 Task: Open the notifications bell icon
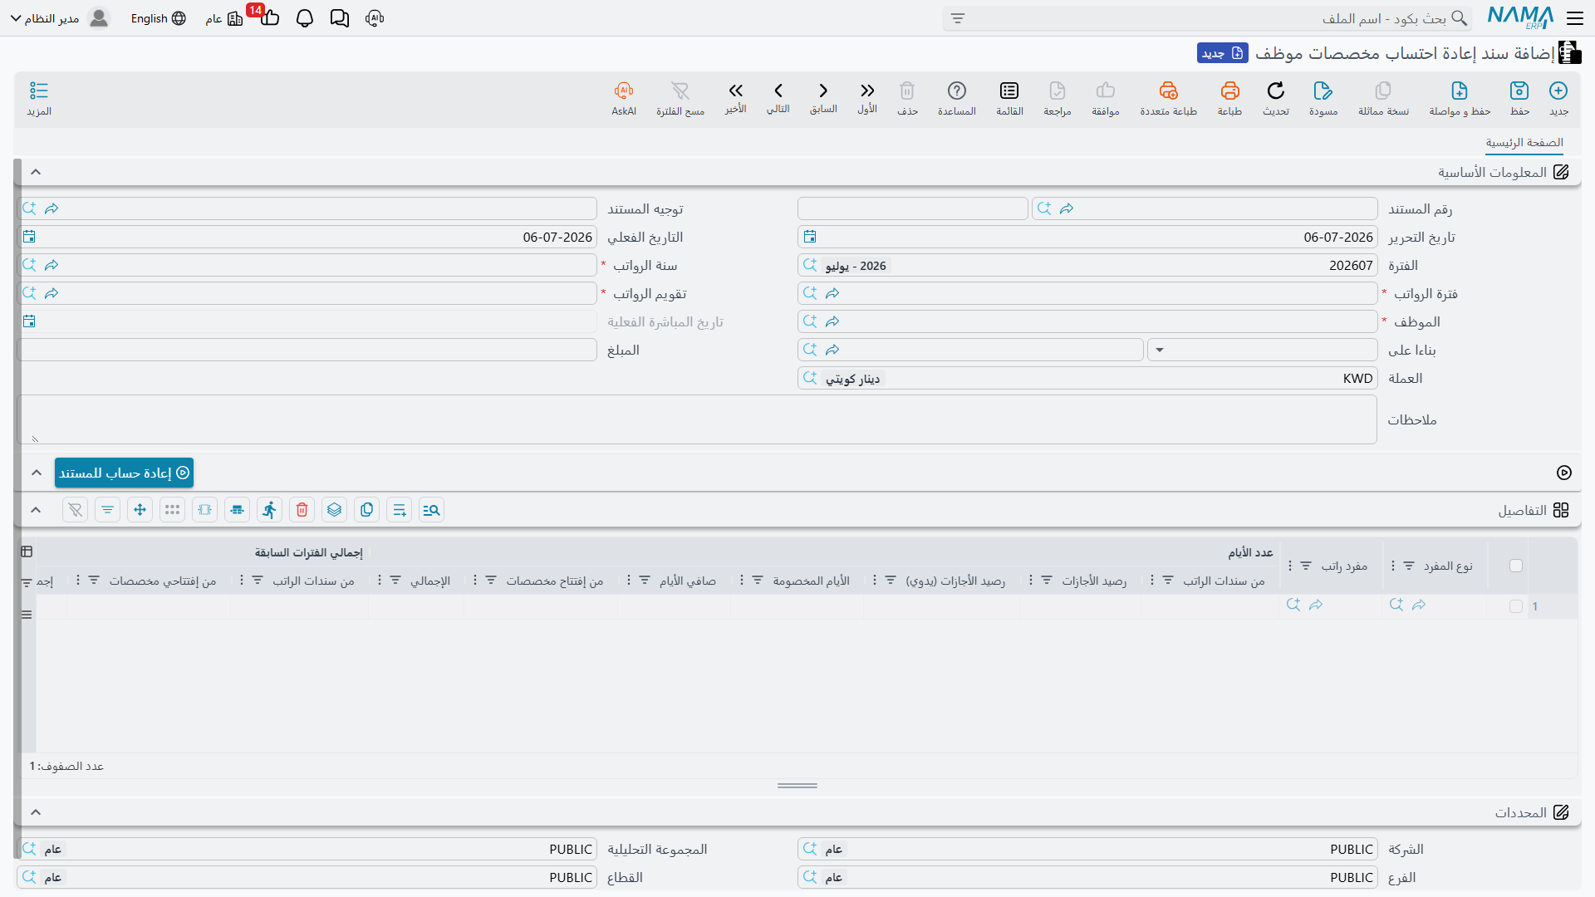click(305, 18)
